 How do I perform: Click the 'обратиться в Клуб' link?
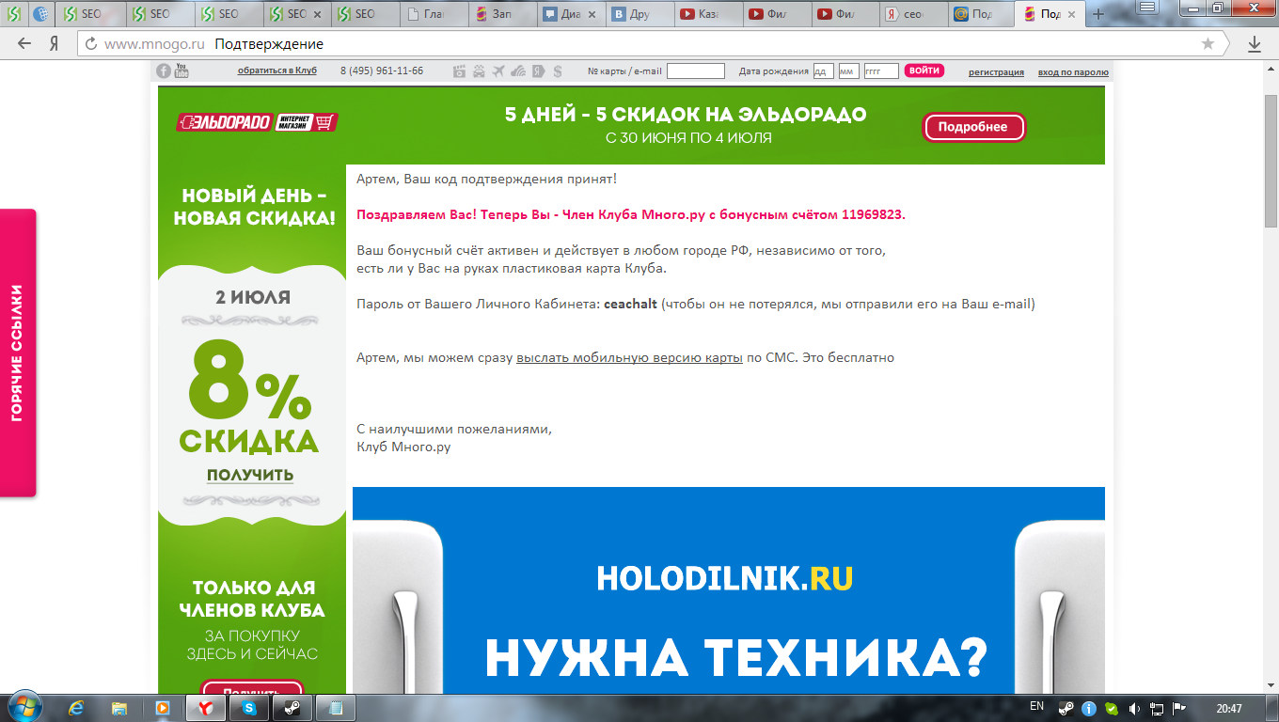coord(277,71)
